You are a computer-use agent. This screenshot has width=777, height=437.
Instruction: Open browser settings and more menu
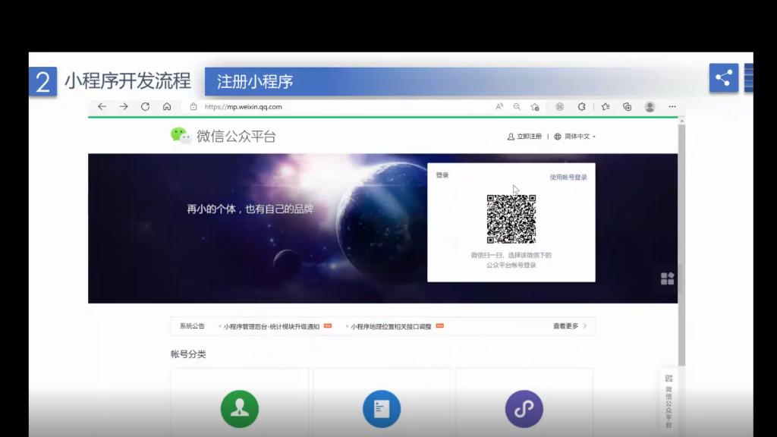tap(672, 106)
